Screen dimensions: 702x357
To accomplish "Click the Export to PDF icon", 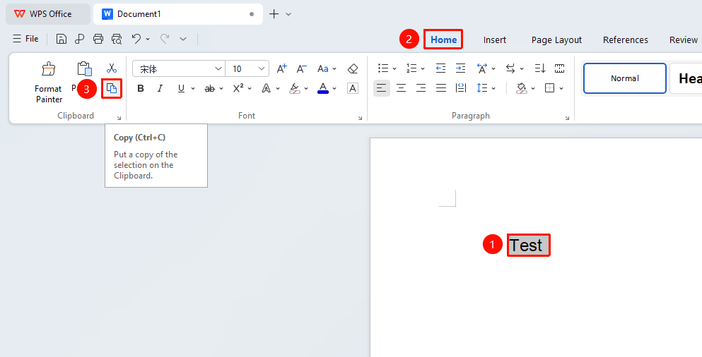I will click(80, 39).
